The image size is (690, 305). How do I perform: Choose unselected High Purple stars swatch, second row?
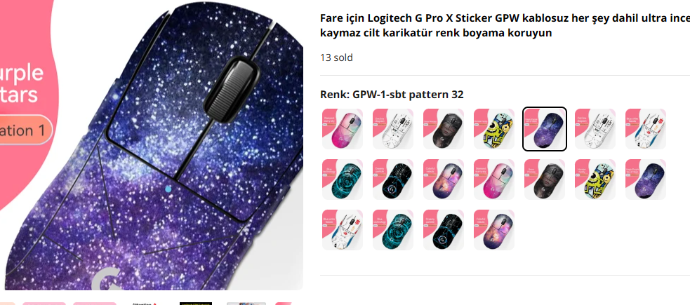646,179
